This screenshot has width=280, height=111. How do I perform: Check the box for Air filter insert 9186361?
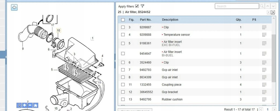click(x=123, y=43)
